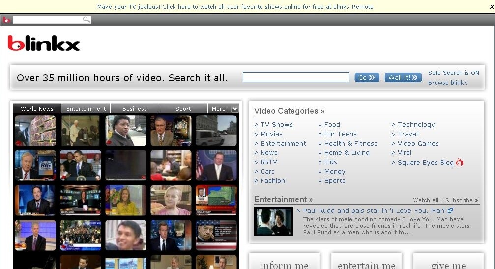Open the Movies category
Viewport: 495px width, 269px height.
coord(271,134)
